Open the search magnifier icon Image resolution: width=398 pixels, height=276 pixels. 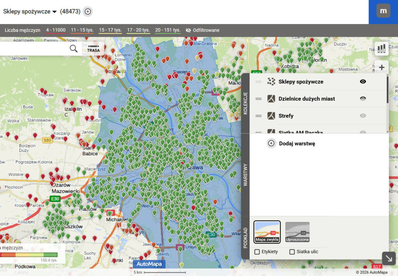(x=73, y=49)
